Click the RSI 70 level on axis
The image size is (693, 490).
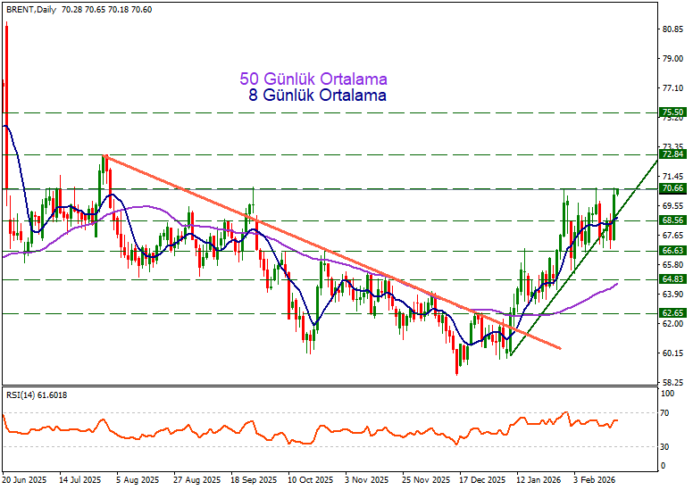click(x=666, y=413)
